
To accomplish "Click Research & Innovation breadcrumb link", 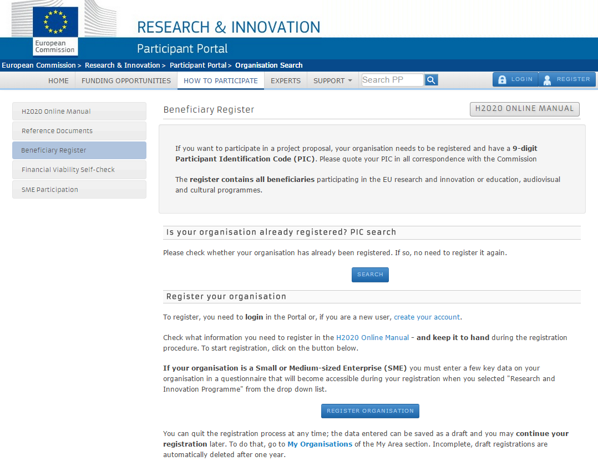I will 123,65.
